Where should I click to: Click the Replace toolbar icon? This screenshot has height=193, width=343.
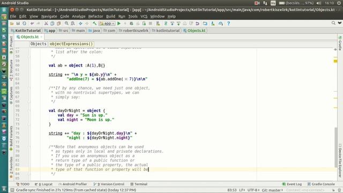tap(73, 24)
